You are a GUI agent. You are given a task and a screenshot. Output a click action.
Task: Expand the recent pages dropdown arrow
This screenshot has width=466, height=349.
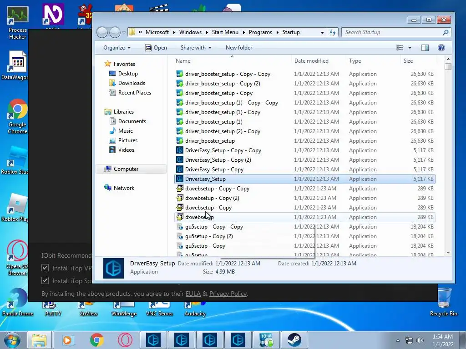(124, 32)
